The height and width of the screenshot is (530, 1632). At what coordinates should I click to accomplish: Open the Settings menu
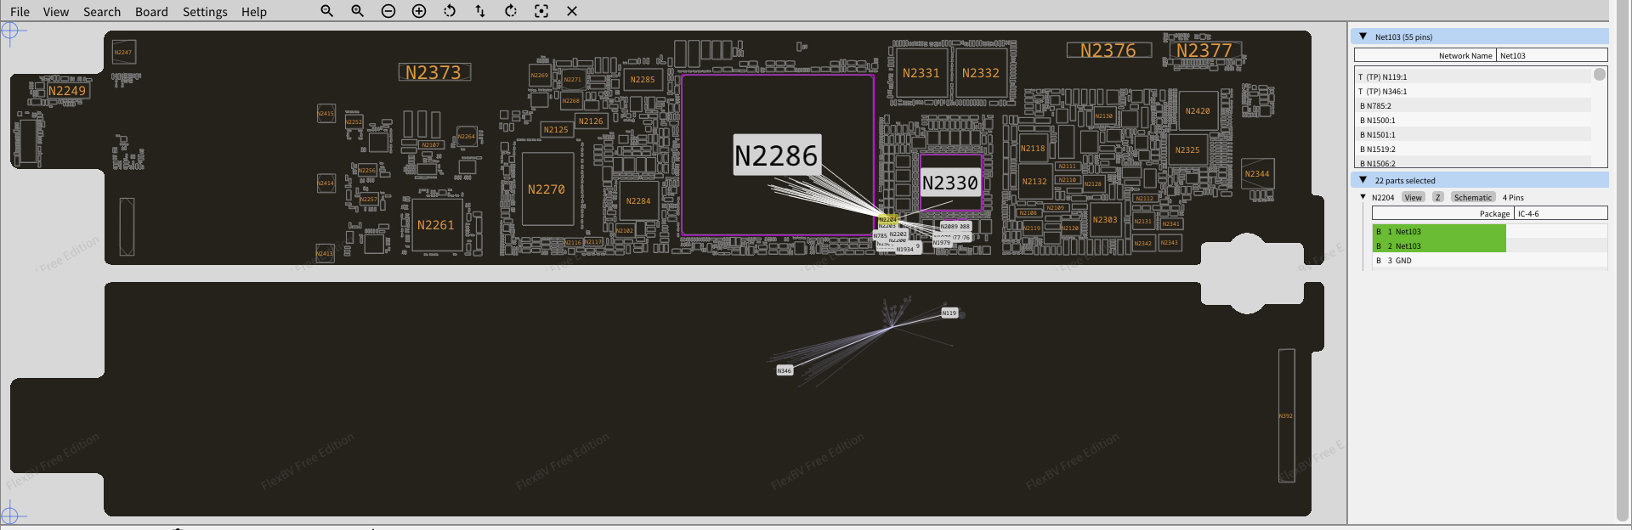pyautogui.click(x=205, y=12)
